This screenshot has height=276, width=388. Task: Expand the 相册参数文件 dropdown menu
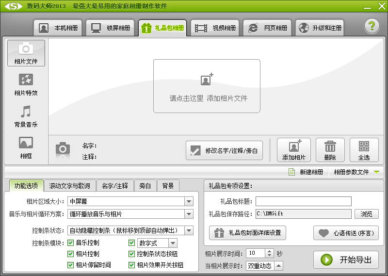356,172
